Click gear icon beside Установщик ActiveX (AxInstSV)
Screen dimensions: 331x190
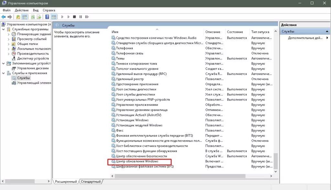pos(113,115)
